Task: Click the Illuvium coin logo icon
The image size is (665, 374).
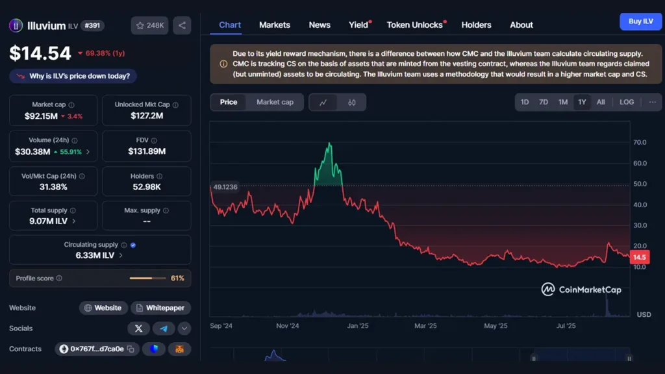Action: pyautogui.click(x=16, y=25)
